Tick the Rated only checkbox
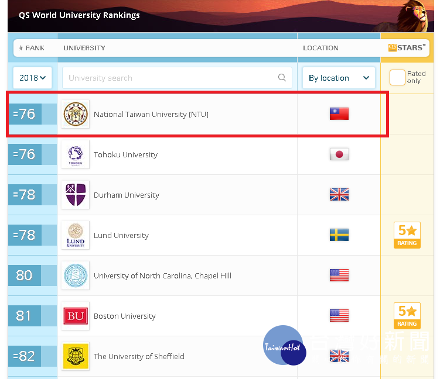This screenshot has width=440, height=379. point(397,78)
